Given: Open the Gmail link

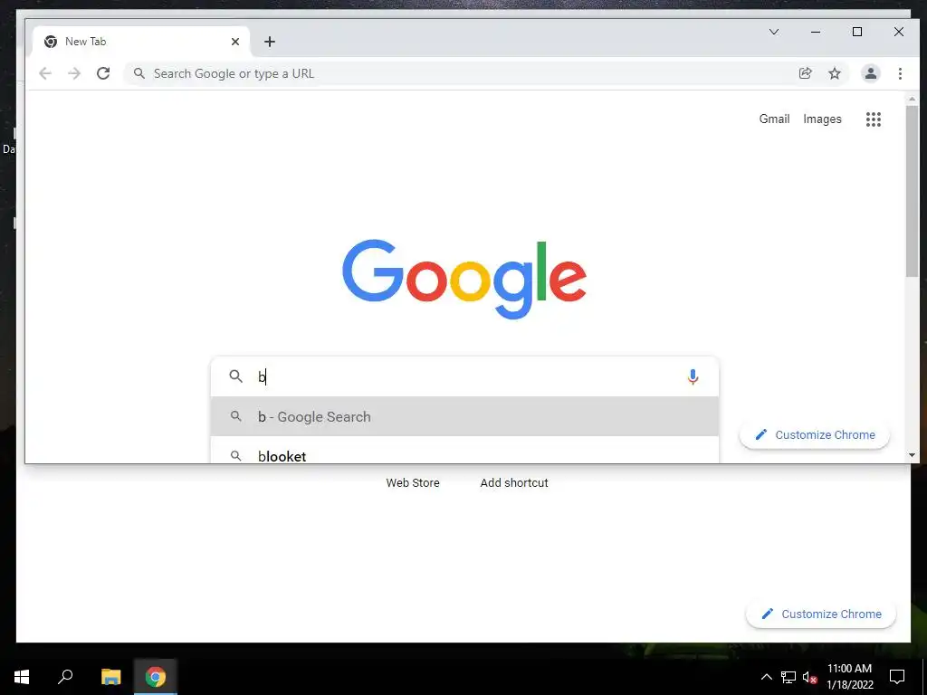Looking at the screenshot, I should [x=774, y=119].
